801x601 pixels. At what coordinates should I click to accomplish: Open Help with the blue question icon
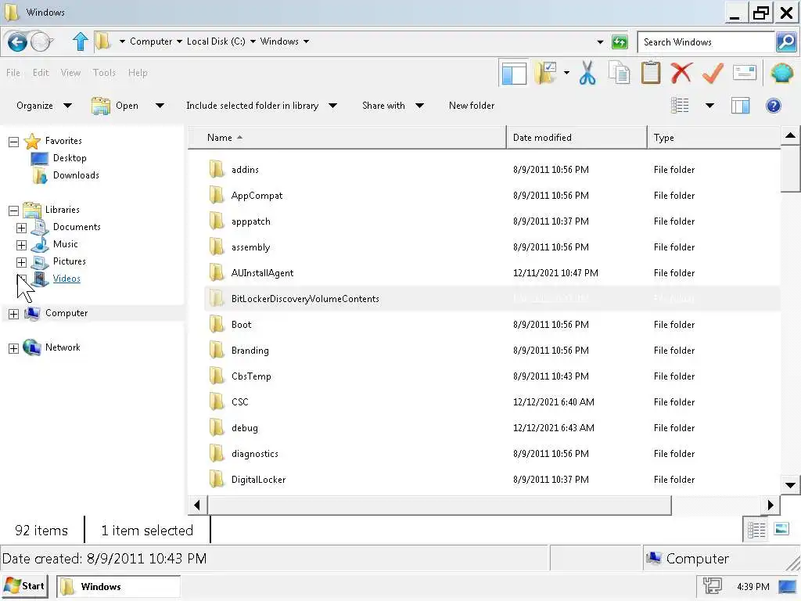(x=773, y=106)
